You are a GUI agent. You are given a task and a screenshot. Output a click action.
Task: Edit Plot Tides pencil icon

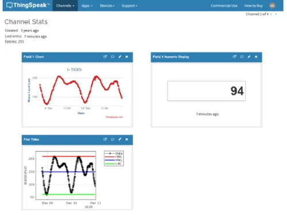120,139
